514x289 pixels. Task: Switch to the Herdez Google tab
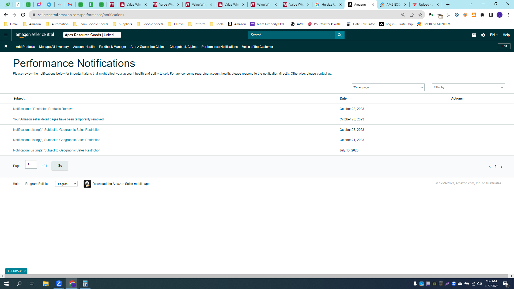click(x=328, y=5)
